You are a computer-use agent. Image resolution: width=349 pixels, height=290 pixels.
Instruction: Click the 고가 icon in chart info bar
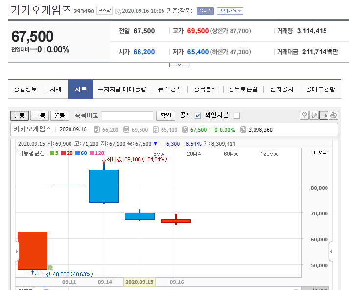126,130
